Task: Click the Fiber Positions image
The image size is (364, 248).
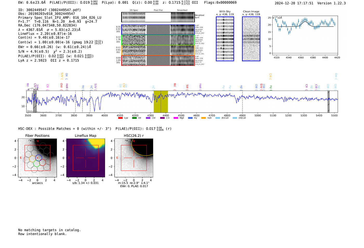Action: click(x=37, y=158)
